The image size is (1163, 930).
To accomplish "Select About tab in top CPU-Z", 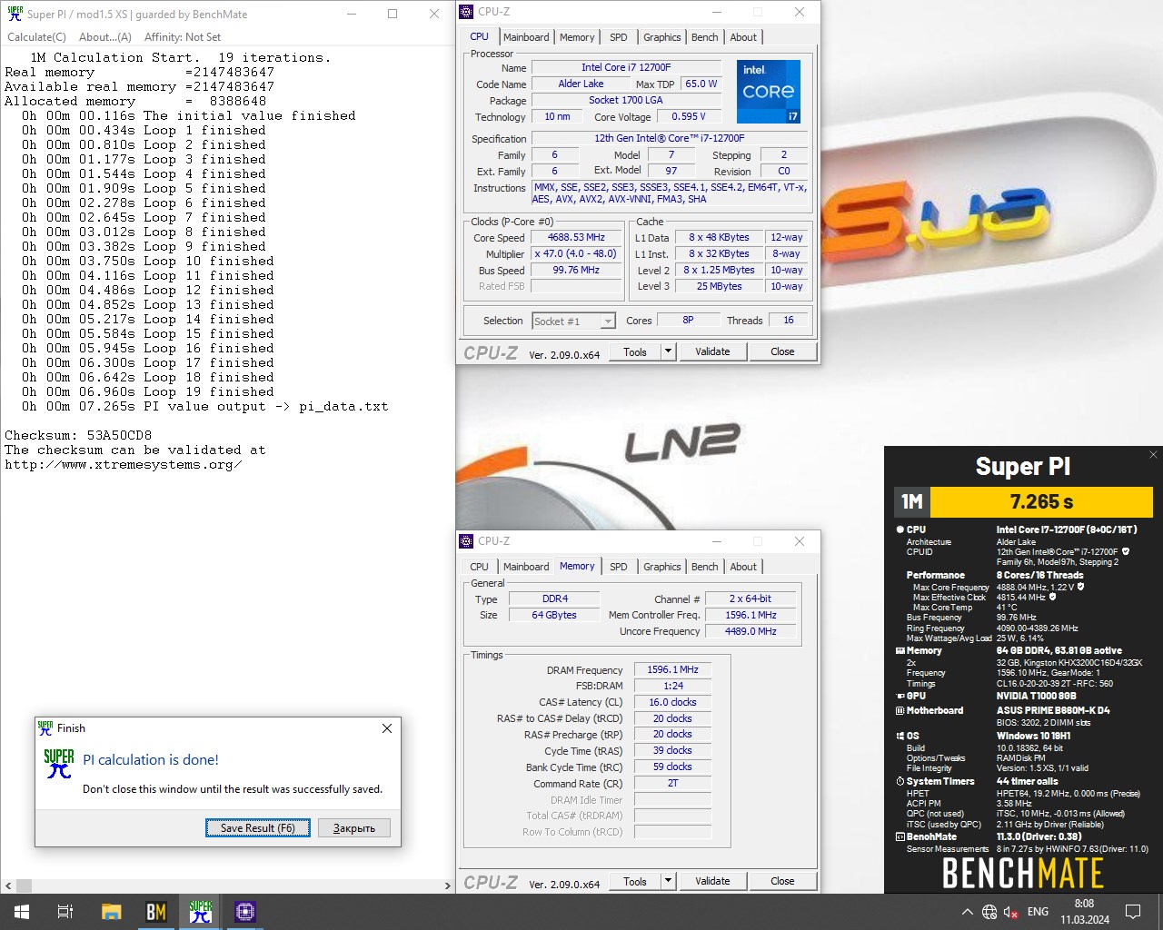I will click(x=743, y=37).
